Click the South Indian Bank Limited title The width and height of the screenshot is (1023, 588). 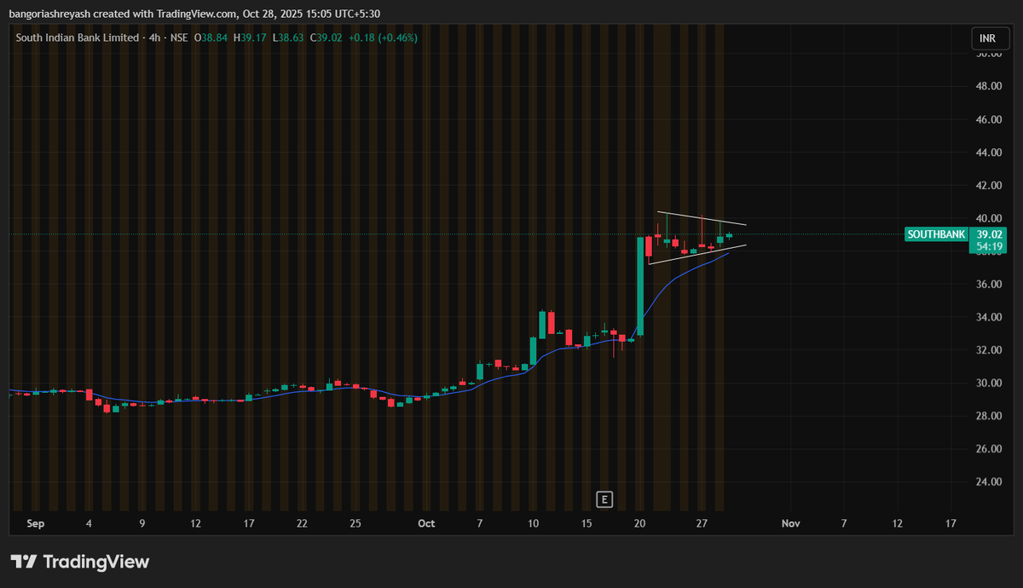[78, 37]
